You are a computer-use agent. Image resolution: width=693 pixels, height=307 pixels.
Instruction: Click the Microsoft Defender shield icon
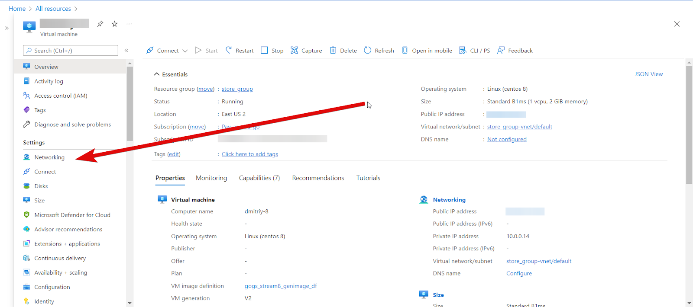[x=26, y=214]
